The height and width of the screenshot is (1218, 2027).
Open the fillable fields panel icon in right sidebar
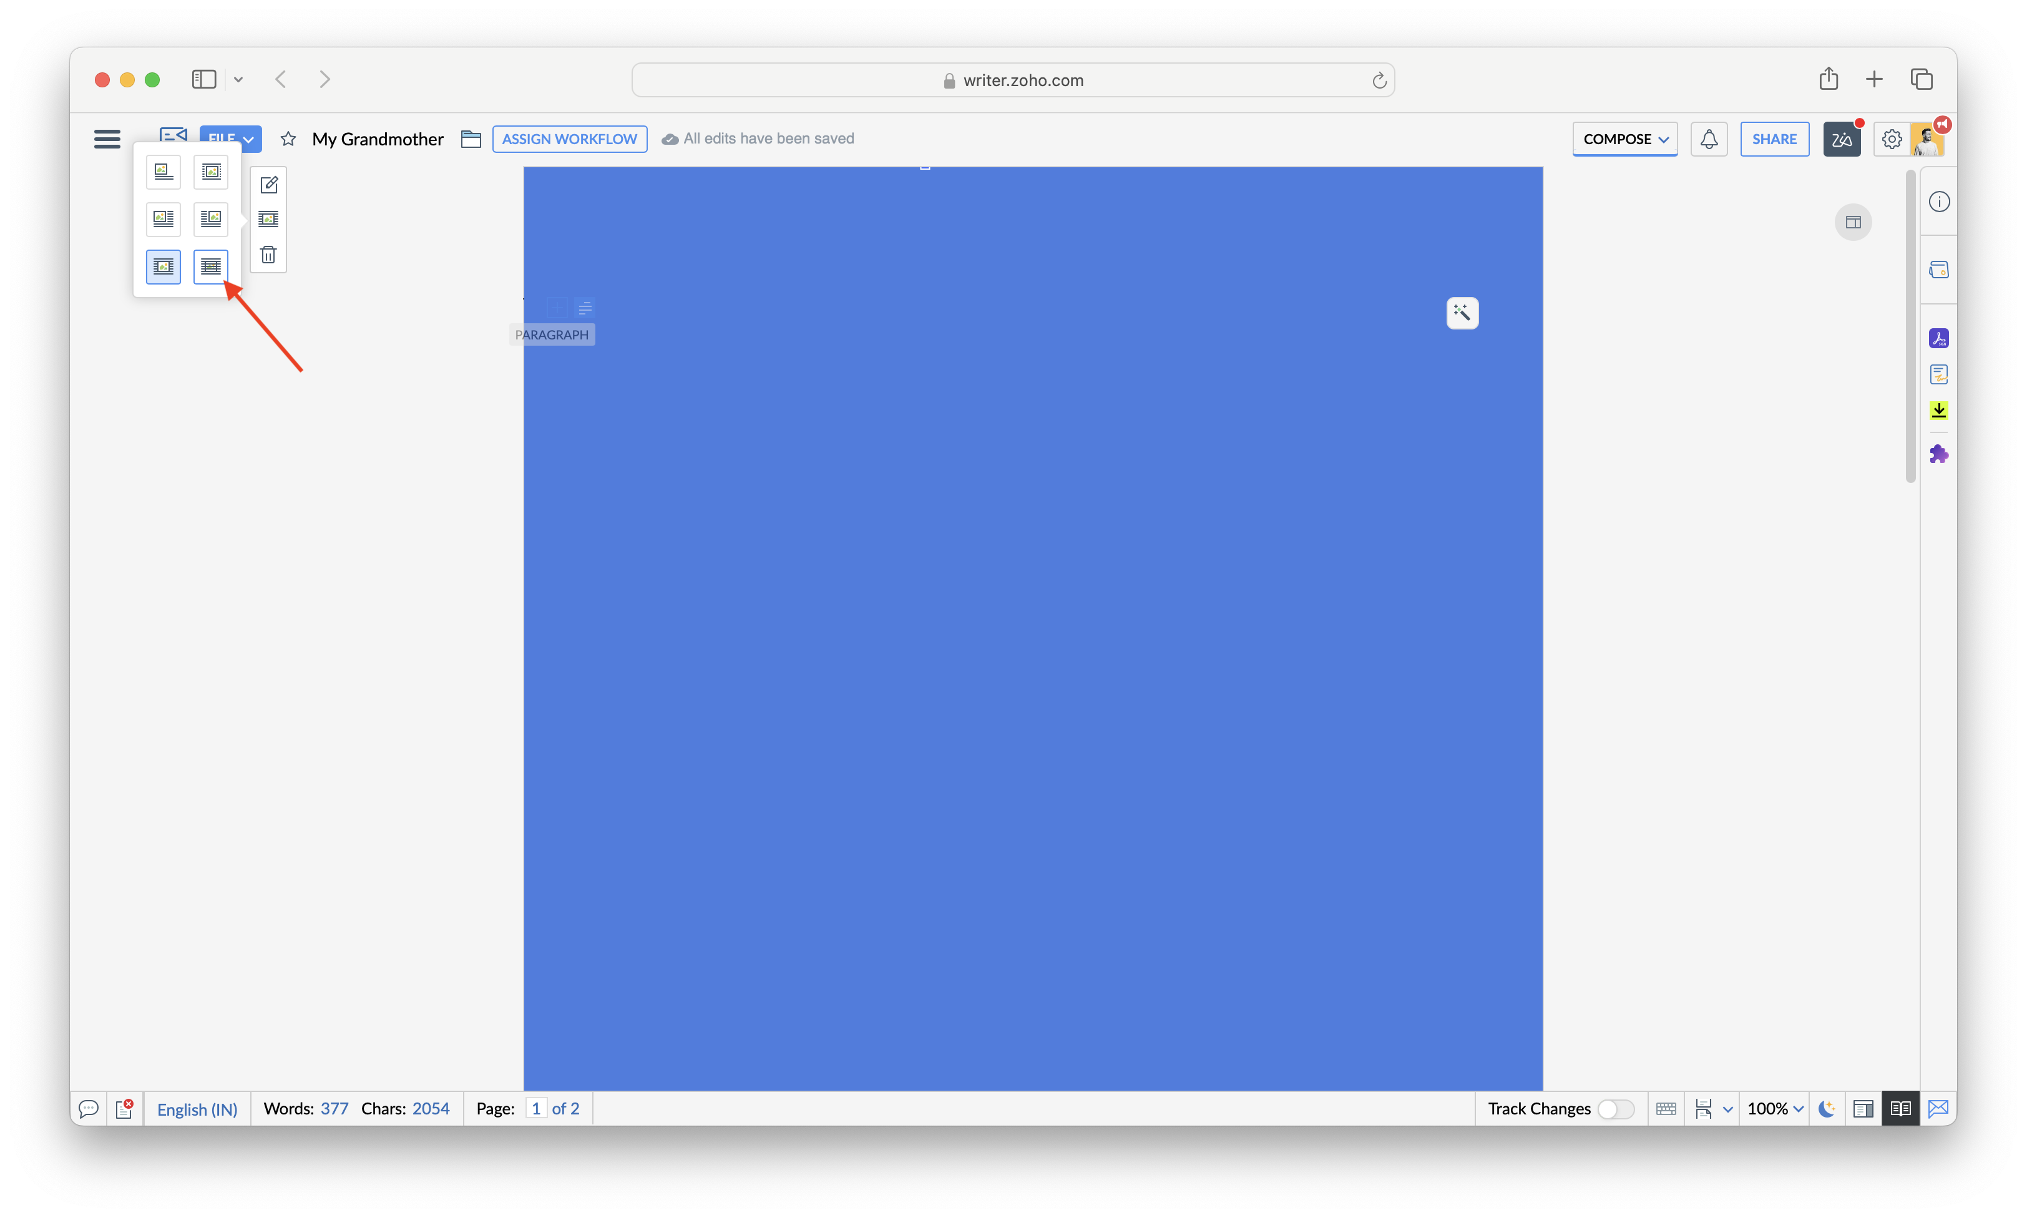(x=1939, y=270)
